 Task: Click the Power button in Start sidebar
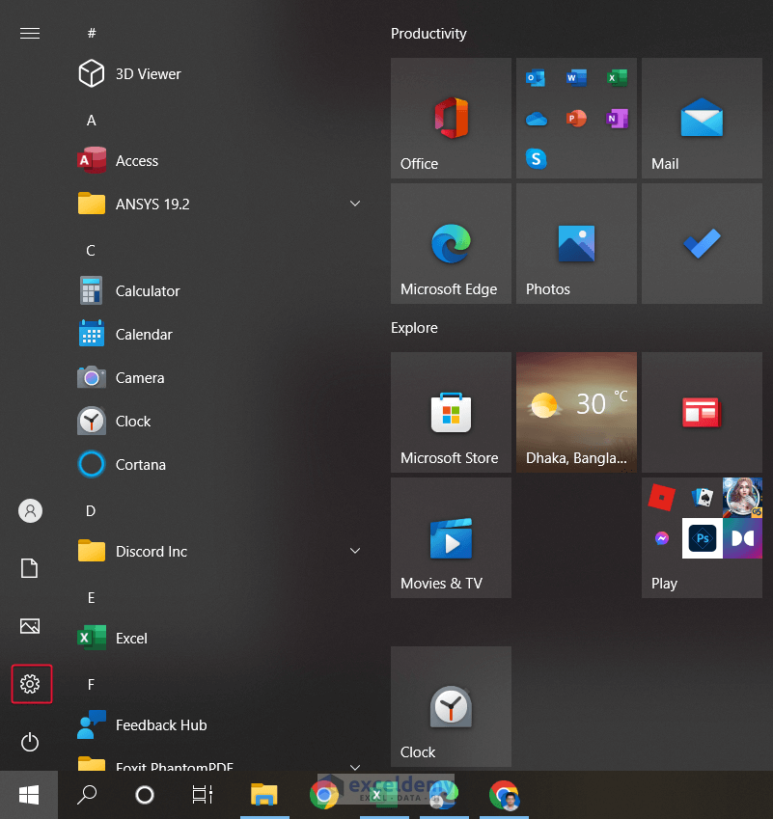tap(30, 742)
